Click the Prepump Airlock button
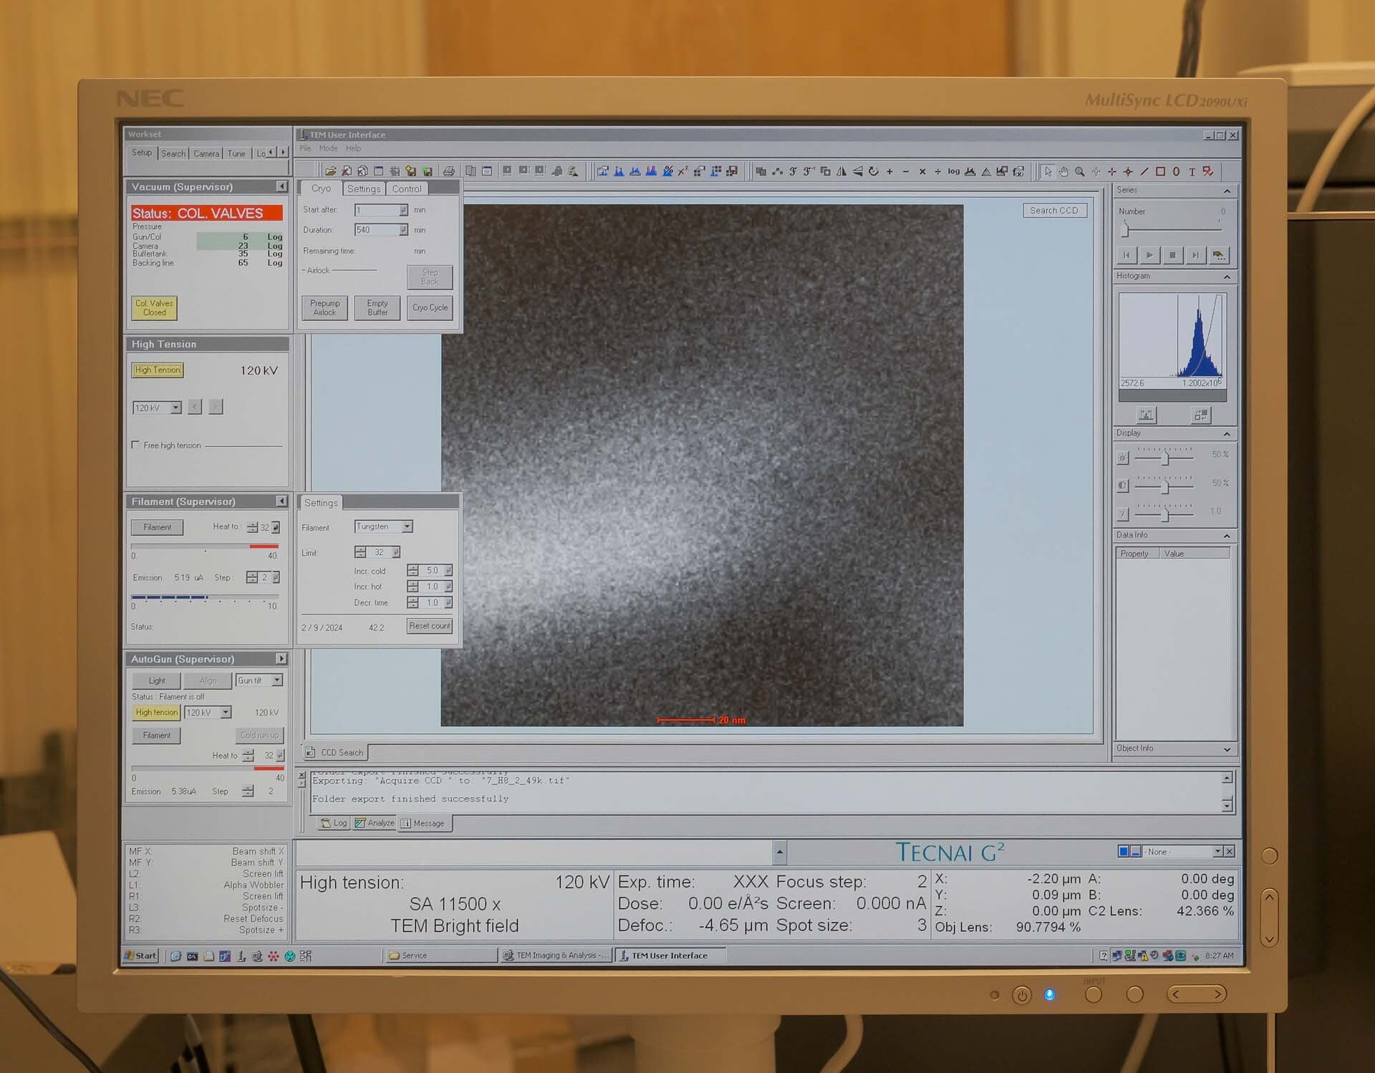 [x=324, y=308]
